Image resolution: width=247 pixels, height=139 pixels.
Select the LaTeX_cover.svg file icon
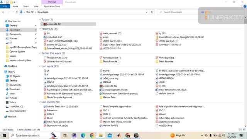pyautogui.click(x=101, y=78)
